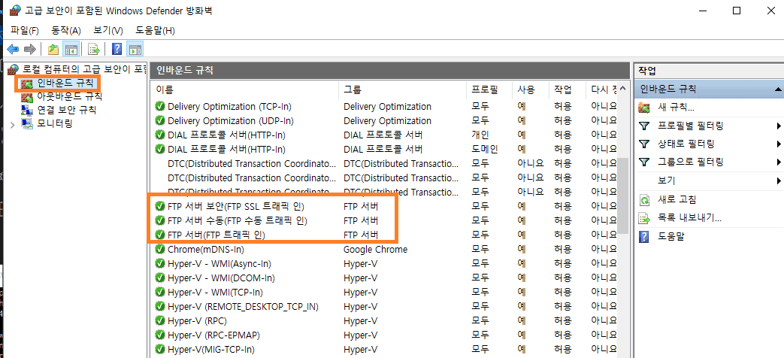This screenshot has width=784, height=358.
Task: Click the rule list vertical scrollbar thumb
Action: point(622,195)
